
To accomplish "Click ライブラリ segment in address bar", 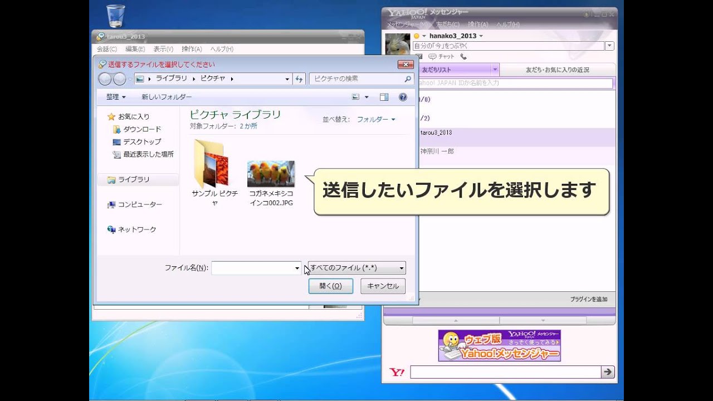I will pos(171,79).
